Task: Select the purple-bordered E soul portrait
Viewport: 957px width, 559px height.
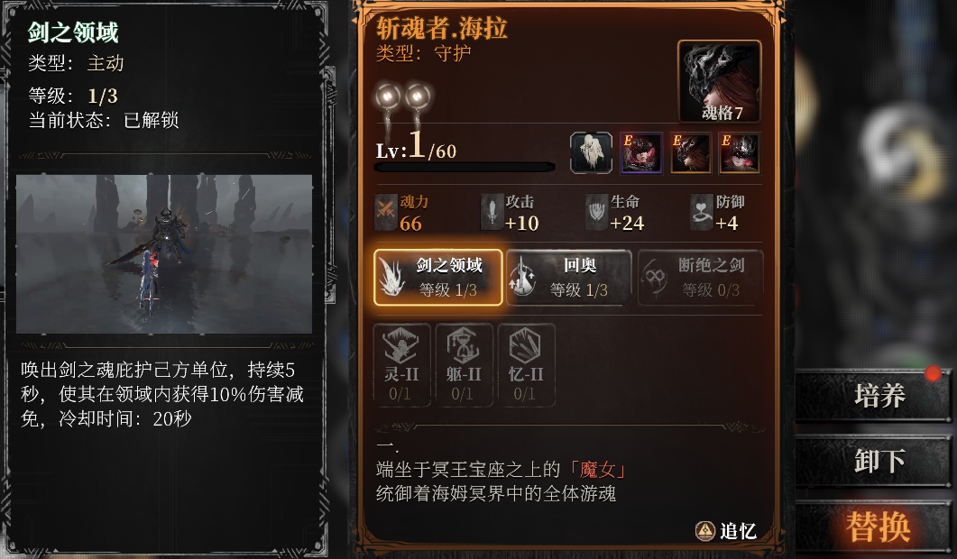Action: pyautogui.click(x=640, y=153)
